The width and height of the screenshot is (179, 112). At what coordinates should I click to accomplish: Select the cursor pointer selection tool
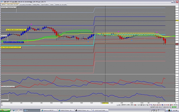point(147,105)
